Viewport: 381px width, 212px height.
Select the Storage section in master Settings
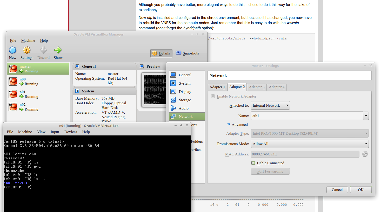tap(185, 100)
